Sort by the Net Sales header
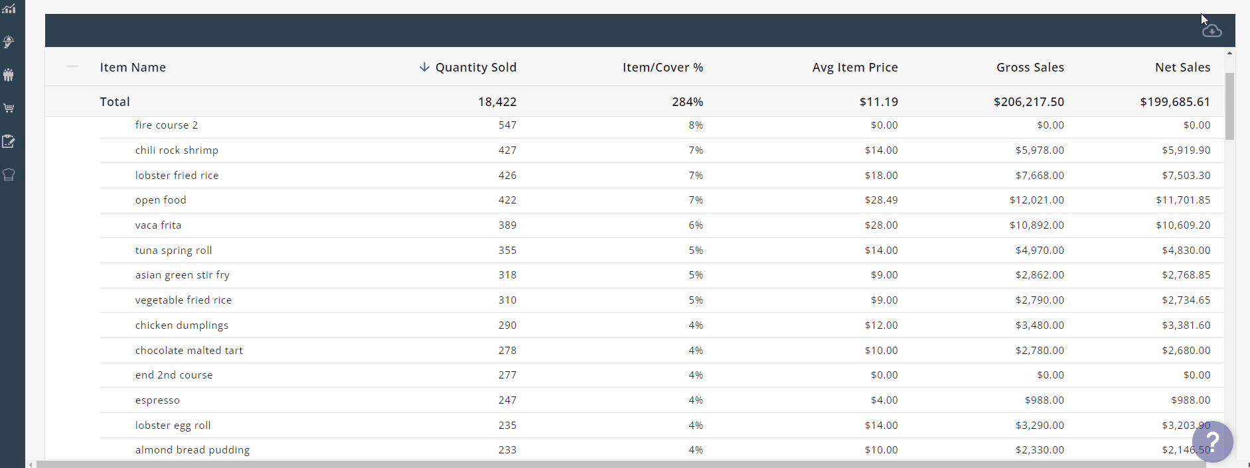This screenshot has width=1250, height=468. click(x=1182, y=67)
